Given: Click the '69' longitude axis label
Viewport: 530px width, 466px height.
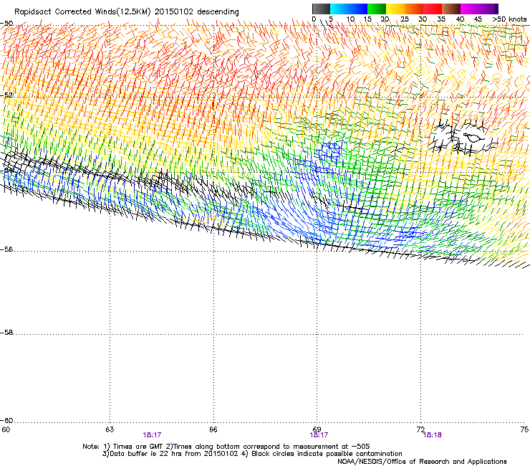Looking at the screenshot, I should (317, 429).
